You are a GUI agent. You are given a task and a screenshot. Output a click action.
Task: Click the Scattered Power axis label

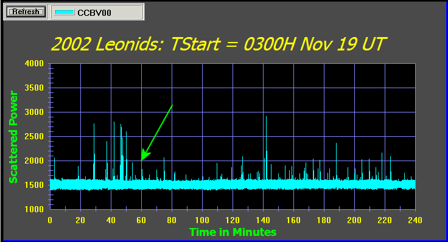coord(13,137)
